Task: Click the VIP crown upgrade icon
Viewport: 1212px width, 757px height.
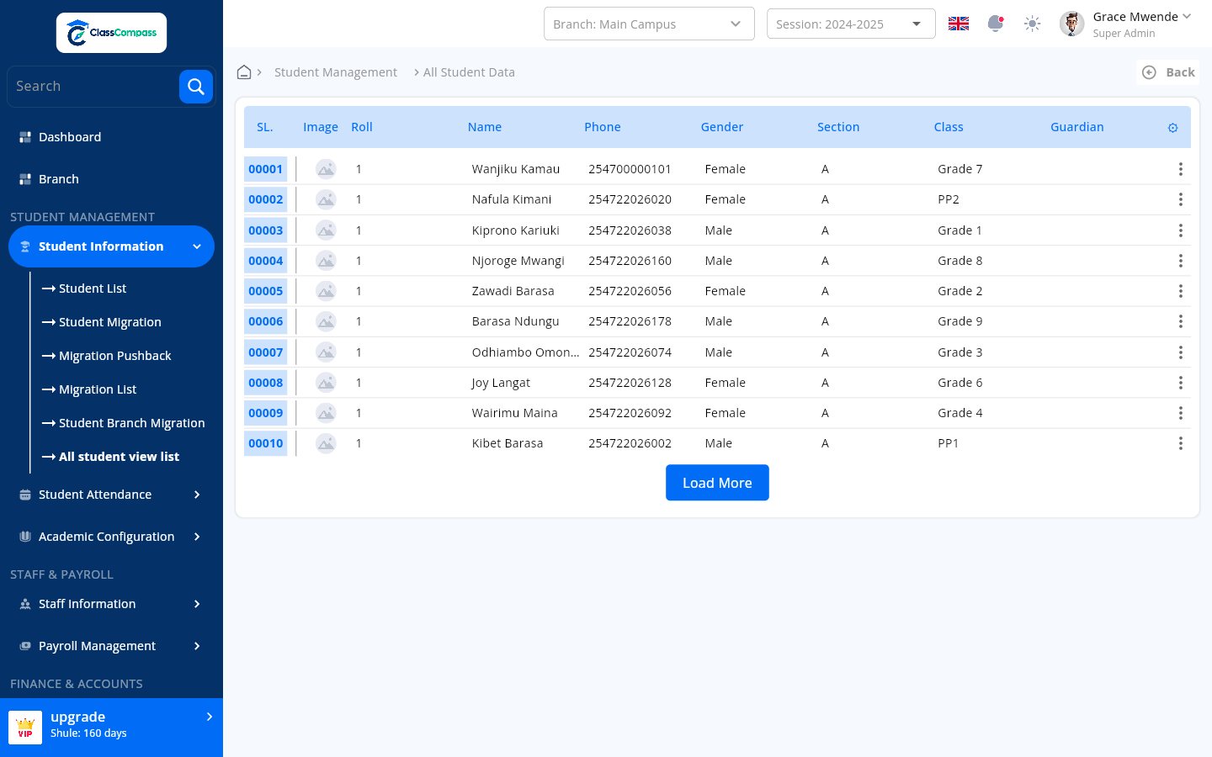Action: (x=25, y=728)
